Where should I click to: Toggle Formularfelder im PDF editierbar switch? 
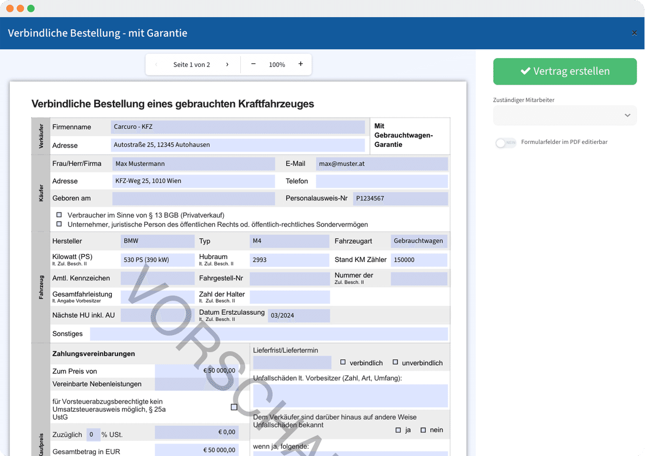pyautogui.click(x=505, y=142)
